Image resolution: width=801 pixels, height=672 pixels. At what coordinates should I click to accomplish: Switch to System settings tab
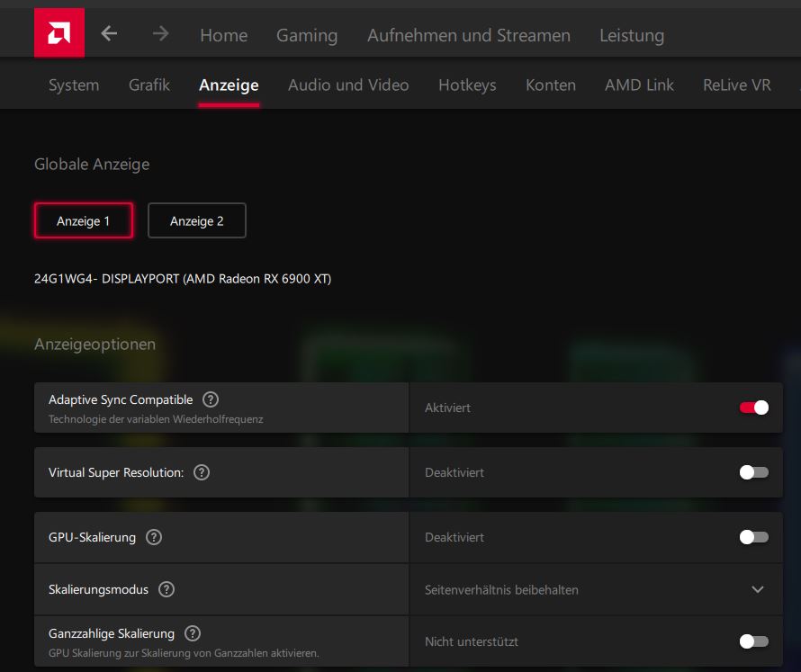(74, 85)
